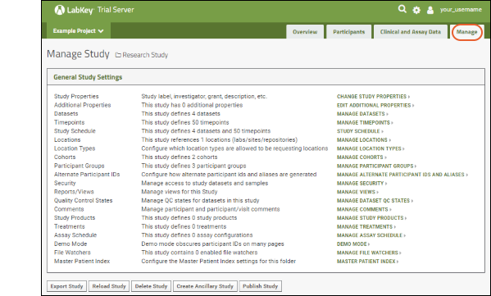Viewport: 491px width, 296px height.
Task: Click the Create Ancillary Study button
Action: 205,286
